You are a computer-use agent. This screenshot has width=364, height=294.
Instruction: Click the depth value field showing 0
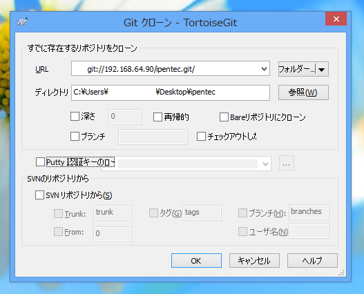click(125, 117)
